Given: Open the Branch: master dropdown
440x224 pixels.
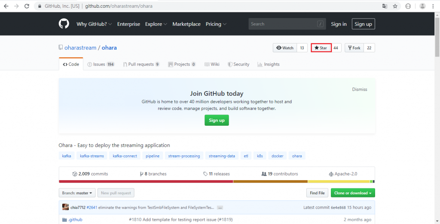Looking at the screenshot, I should [77, 193].
